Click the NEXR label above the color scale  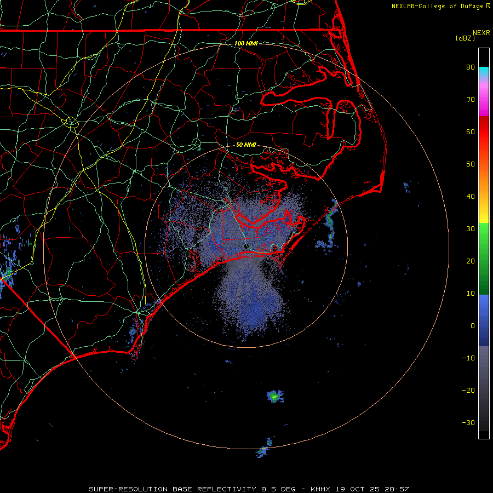(481, 33)
